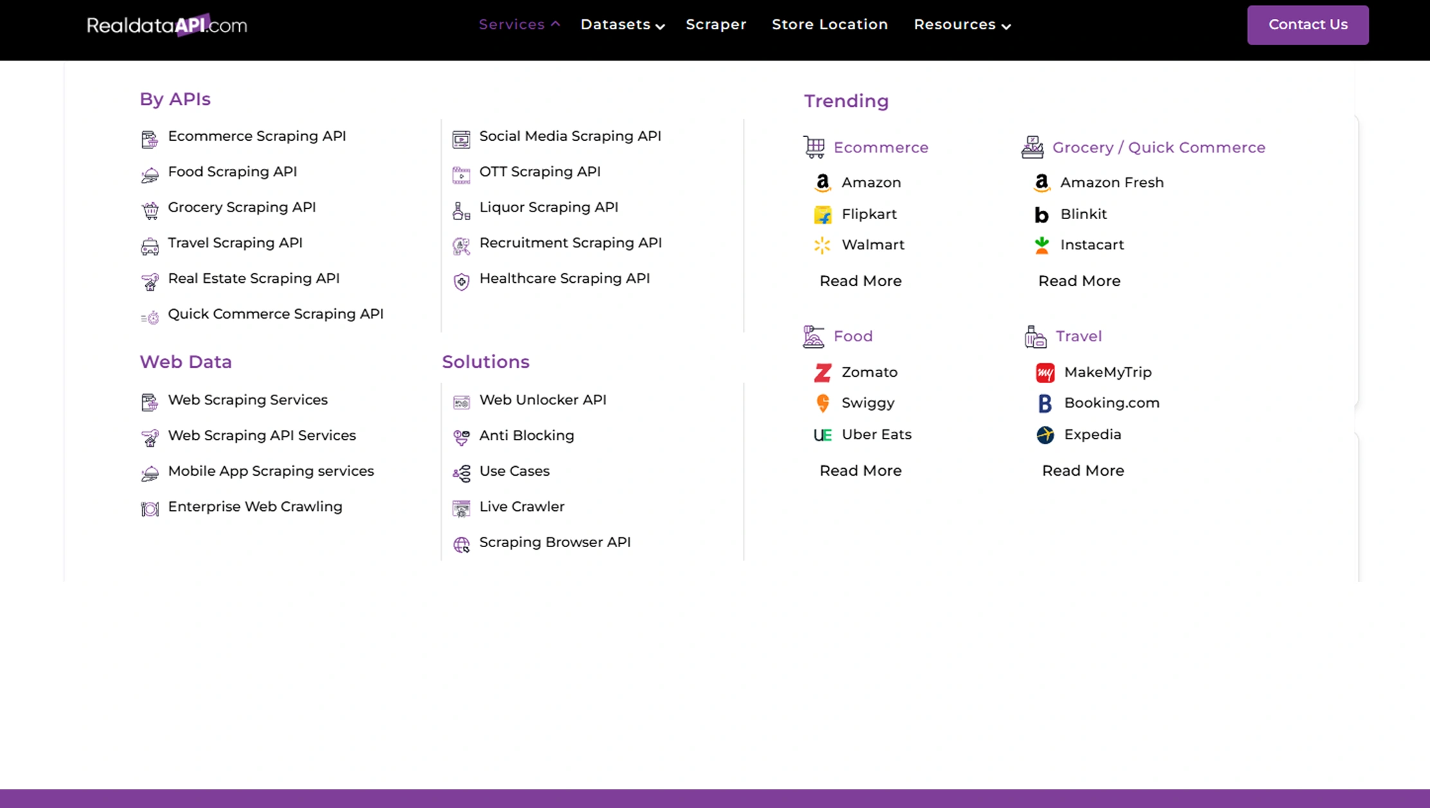Click the Amazon brand icon under Ecommerce

822,183
